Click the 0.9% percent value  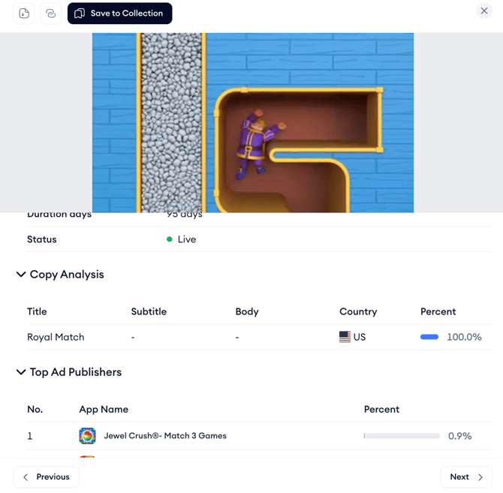[459, 436]
